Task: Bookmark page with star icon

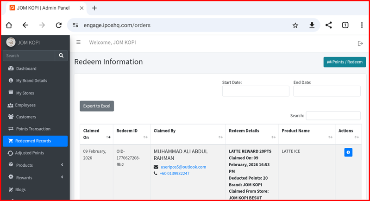Action: point(295,25)
